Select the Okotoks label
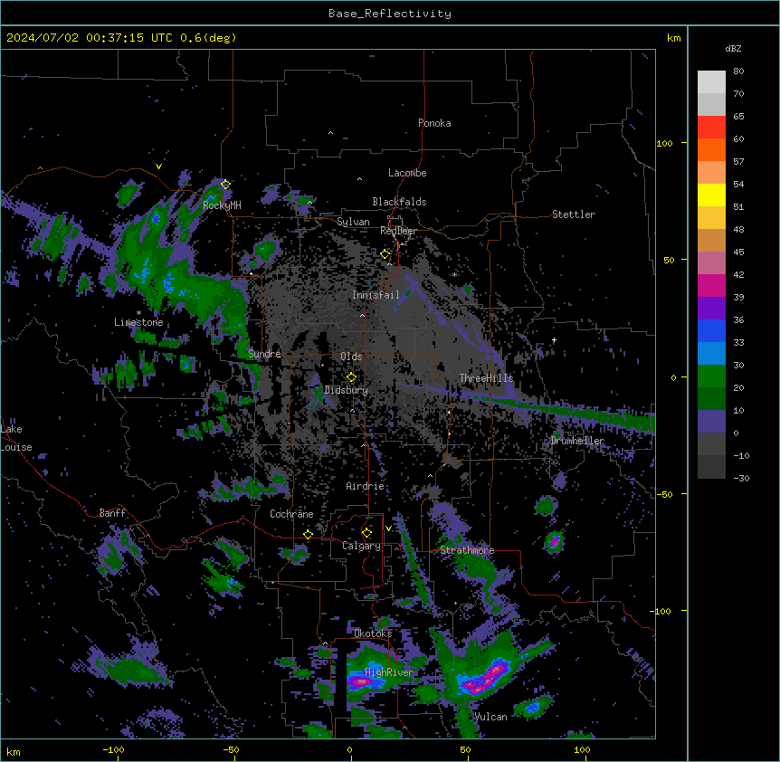This screenshot has width=780, height=762. point(373,633)
